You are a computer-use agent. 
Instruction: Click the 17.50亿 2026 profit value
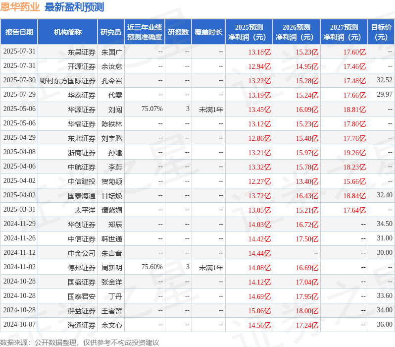307,239
